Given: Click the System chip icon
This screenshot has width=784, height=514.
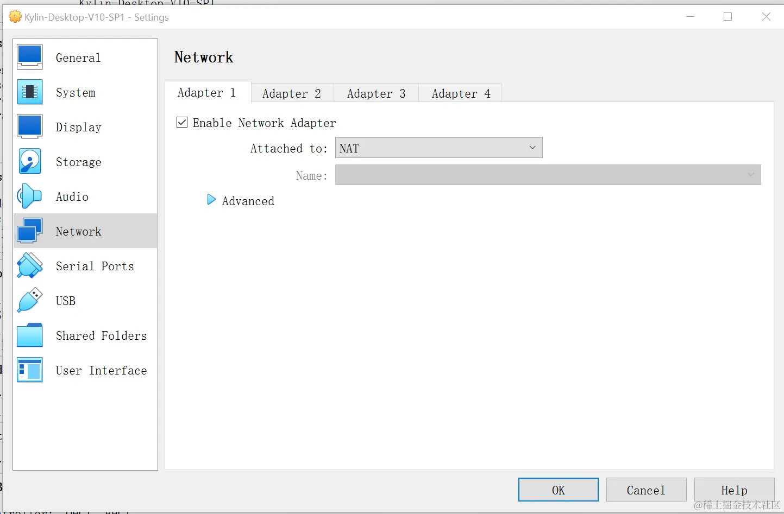Looking at the screenshot, I should point(30,92).
